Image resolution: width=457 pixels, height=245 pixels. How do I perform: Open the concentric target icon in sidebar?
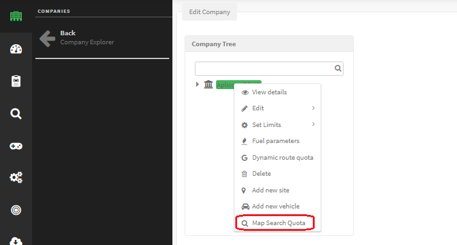coord(16,210)
